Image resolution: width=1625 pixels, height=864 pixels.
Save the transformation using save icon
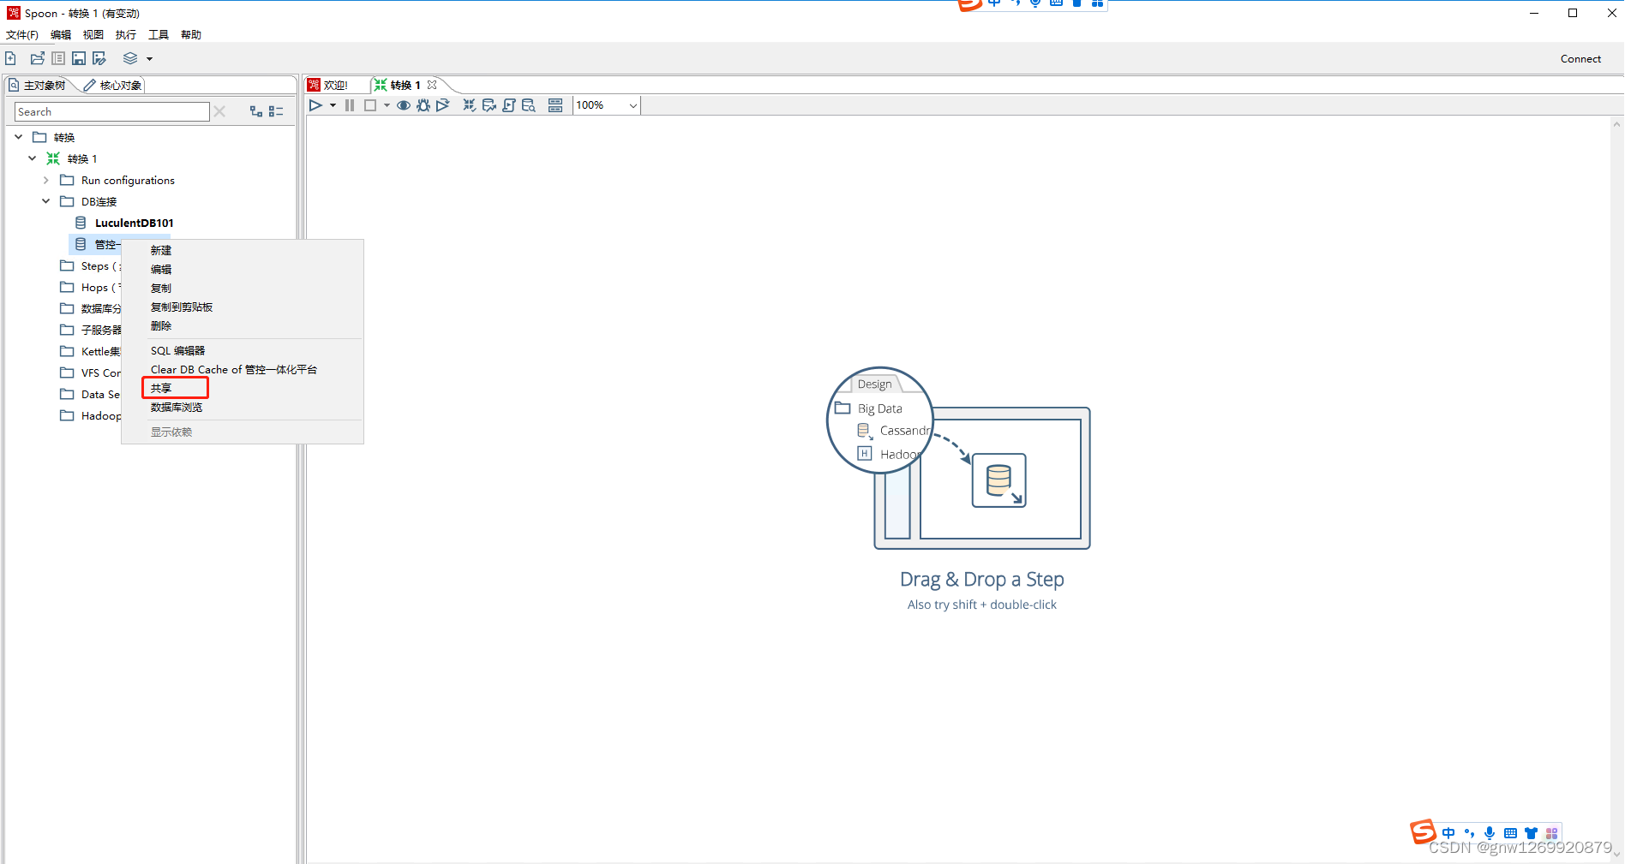click(x=78, y=57)
